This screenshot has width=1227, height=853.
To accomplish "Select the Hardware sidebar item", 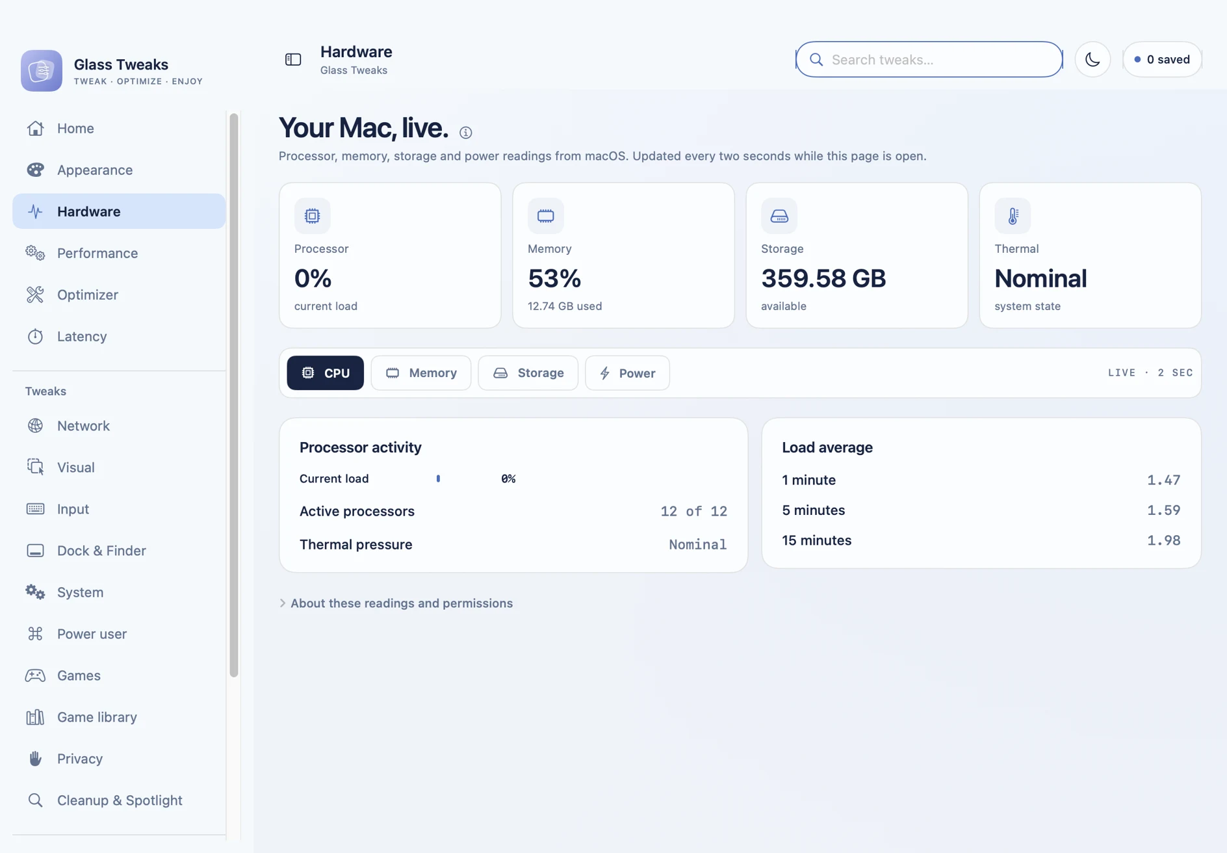I will coord(119,211).
